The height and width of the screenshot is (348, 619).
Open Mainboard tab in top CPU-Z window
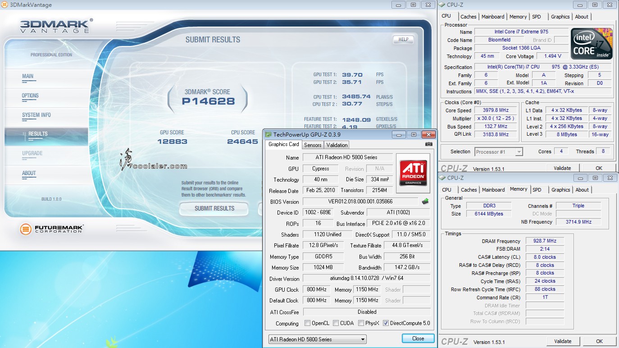coord(493,17)
